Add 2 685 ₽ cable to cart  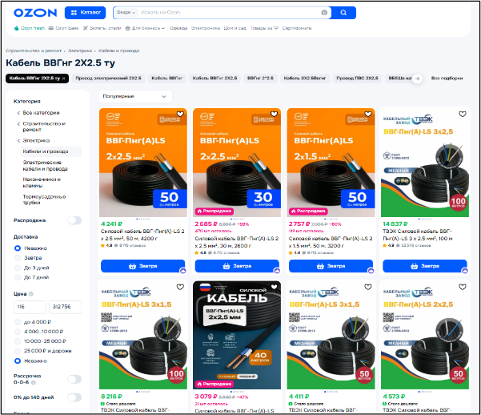coord(237,266)
